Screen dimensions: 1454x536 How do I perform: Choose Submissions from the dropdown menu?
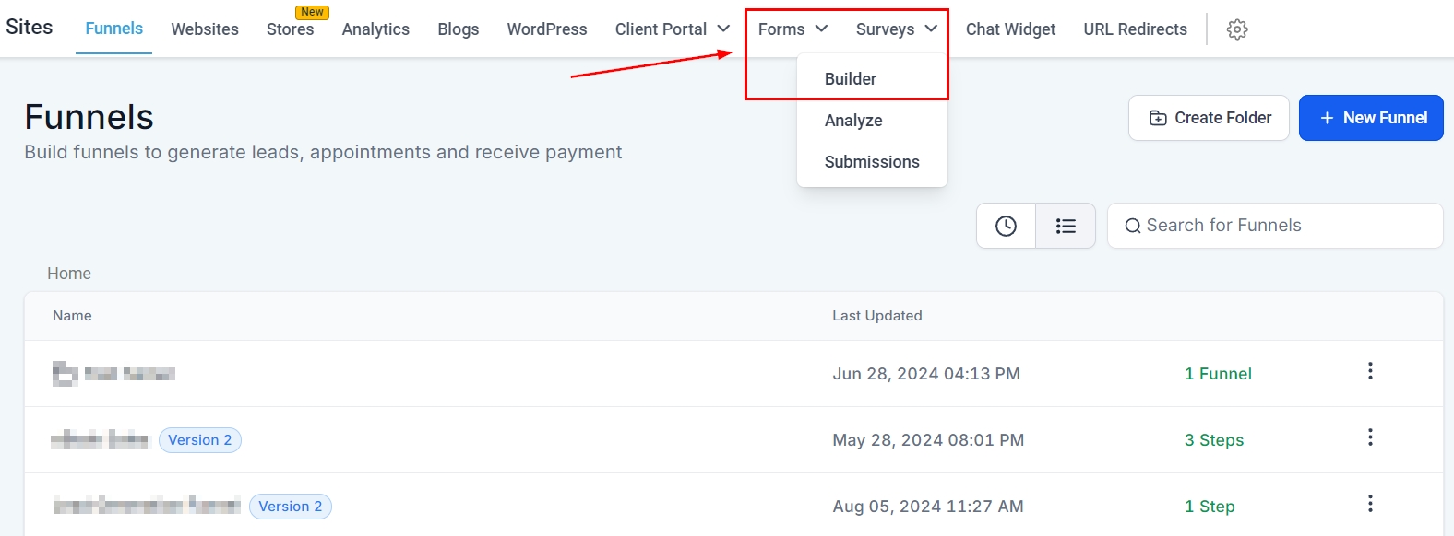point(871,162)
